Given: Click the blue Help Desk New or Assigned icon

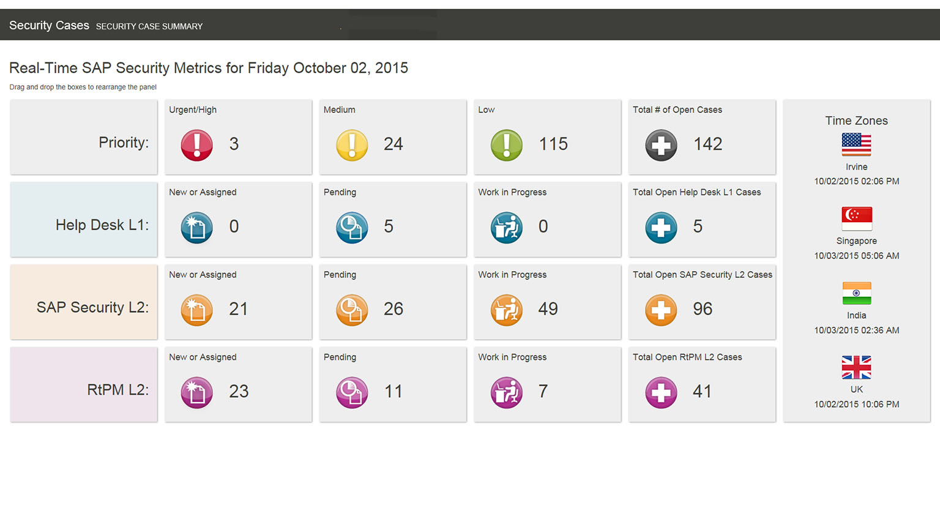Looking at the screenshot, I should 197,228.
